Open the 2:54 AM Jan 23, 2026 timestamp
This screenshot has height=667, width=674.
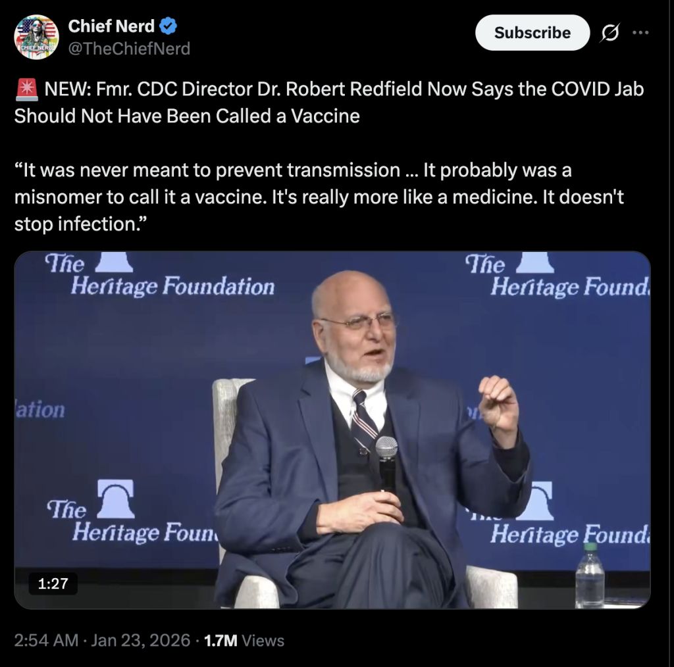tap(102, 640)
